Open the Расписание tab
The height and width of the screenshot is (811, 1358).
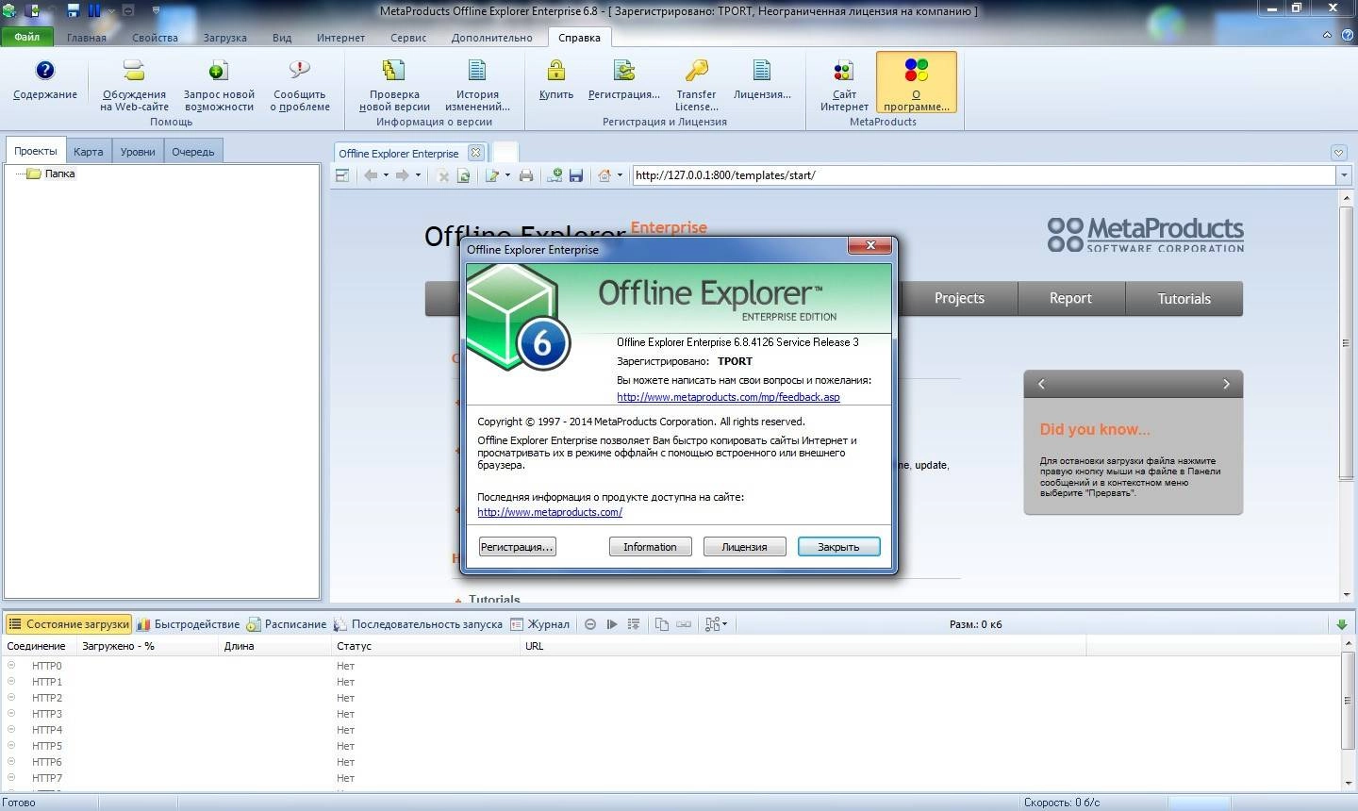click(x=287, y=624)
